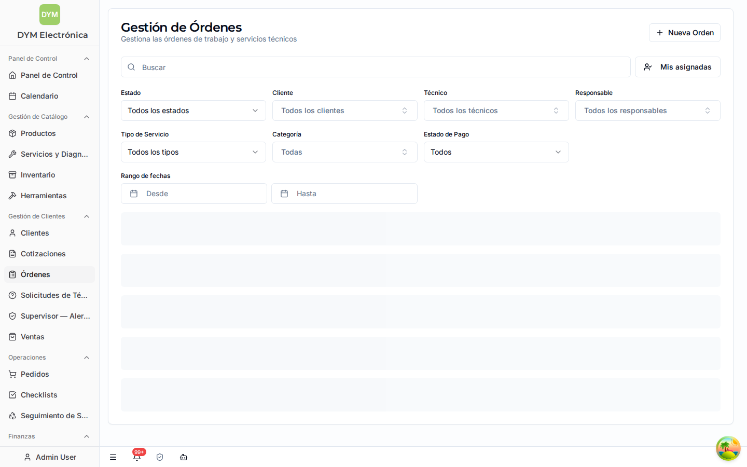Open the Todos los clientes combo box
The image size is (747, 467).
[x=345, y=111]
